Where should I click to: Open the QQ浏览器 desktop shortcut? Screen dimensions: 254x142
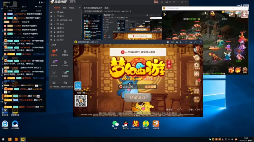15,125
